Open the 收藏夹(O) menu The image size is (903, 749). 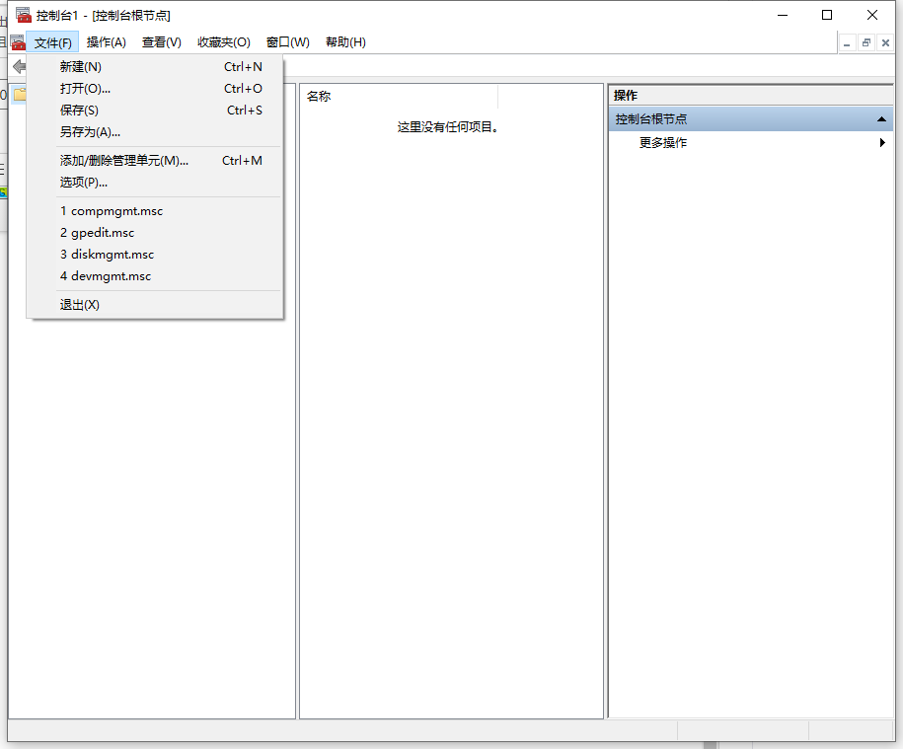(x=223, y=41)
